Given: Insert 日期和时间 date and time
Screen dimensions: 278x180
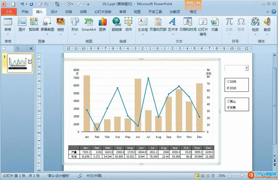Looking at the screenshot, I should click(x=188, y=25).
